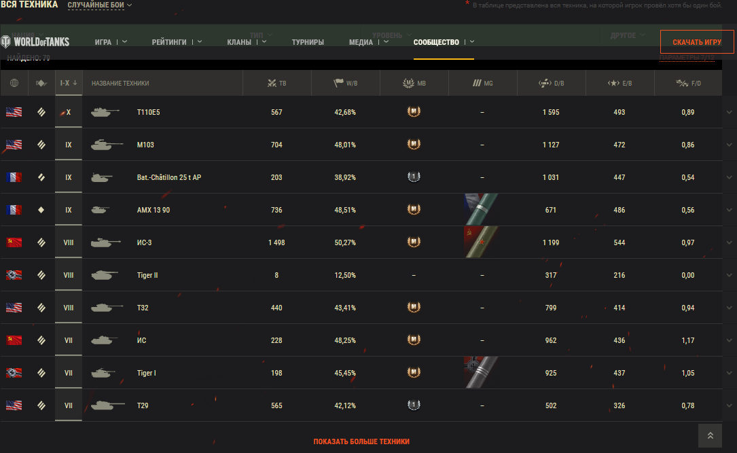Screen dimensions: 737x453
Task: Open the ИС vehicle name link
Action: click(141, 340)
